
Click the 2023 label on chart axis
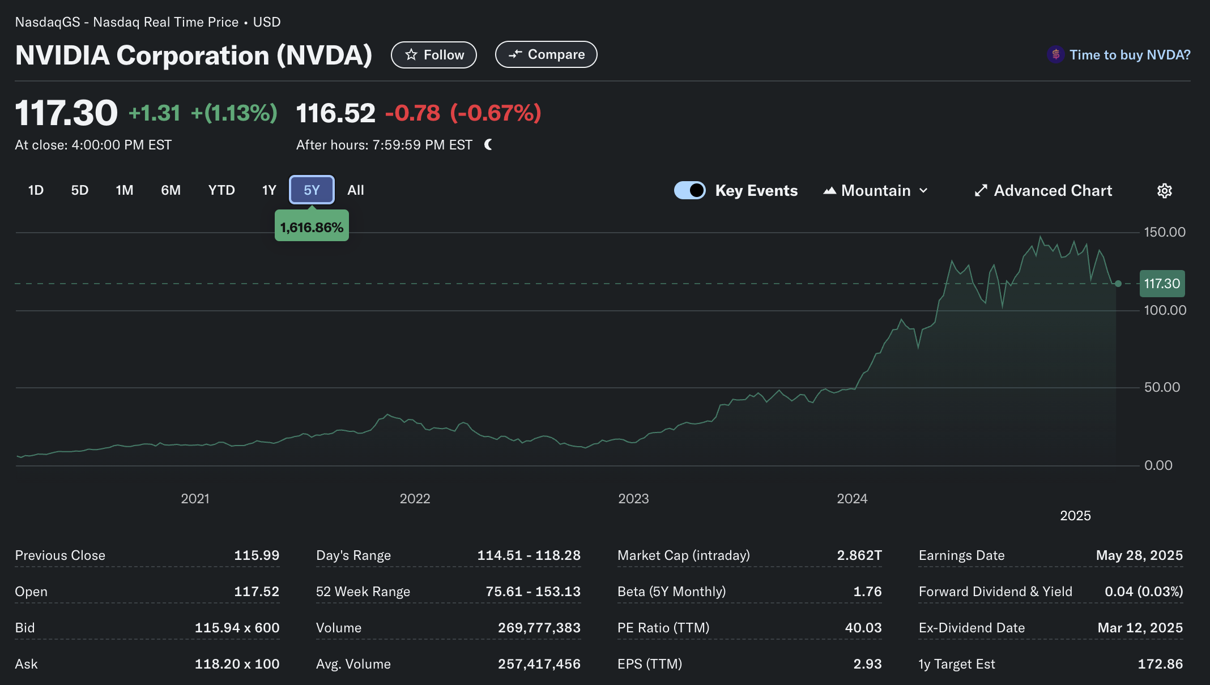[x=633, y=499]
